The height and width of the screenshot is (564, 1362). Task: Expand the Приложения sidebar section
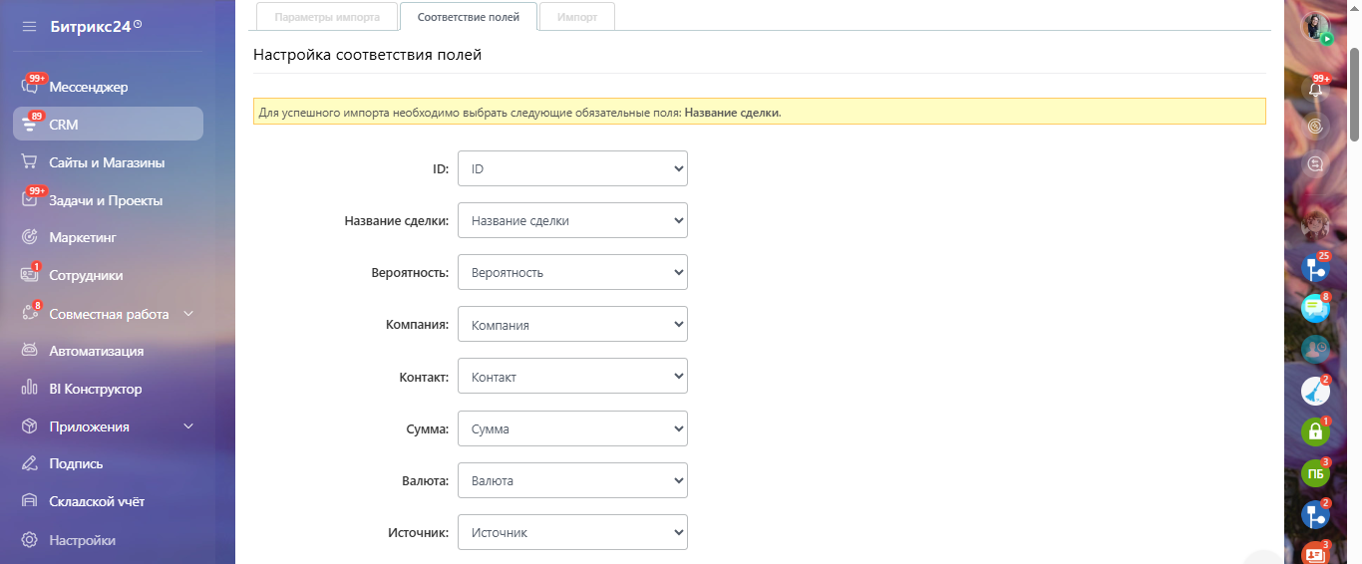click(188, 426)
